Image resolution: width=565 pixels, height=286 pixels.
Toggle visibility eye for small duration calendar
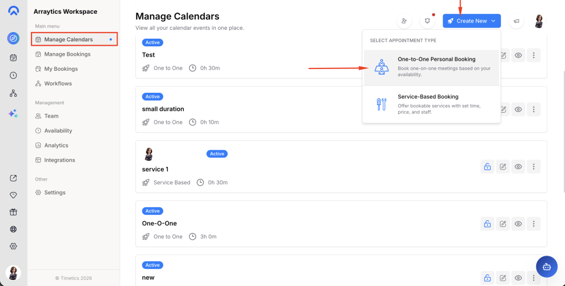click(x=518, y=109)
